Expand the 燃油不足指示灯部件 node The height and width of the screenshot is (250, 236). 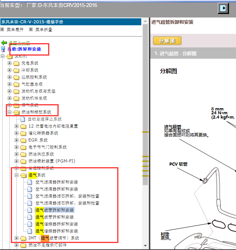(16, 245)
